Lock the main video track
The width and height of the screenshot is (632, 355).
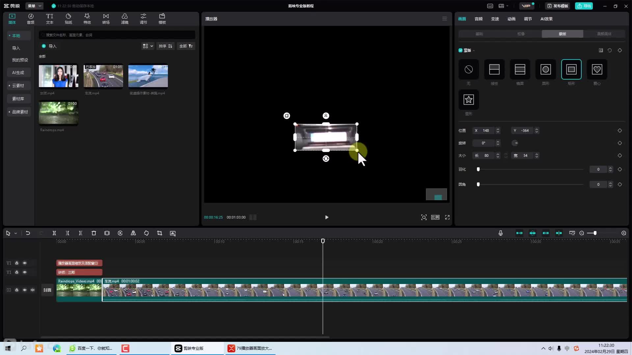point(17,290)
